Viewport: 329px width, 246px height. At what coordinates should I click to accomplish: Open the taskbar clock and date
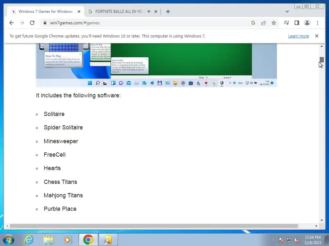[313, 240]
